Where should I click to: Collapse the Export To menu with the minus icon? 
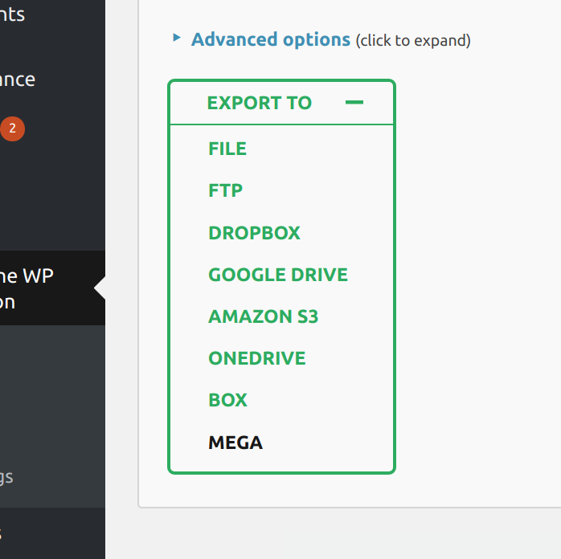354,103
